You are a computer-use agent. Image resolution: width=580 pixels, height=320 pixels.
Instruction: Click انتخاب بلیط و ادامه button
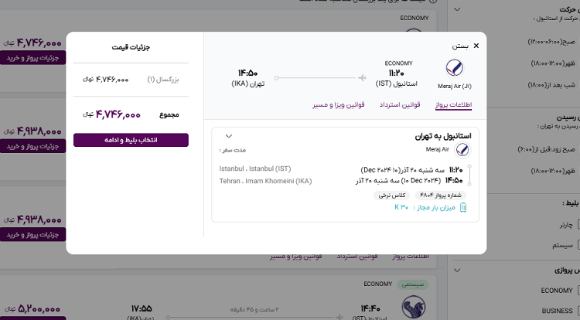[x=131, y=140]
